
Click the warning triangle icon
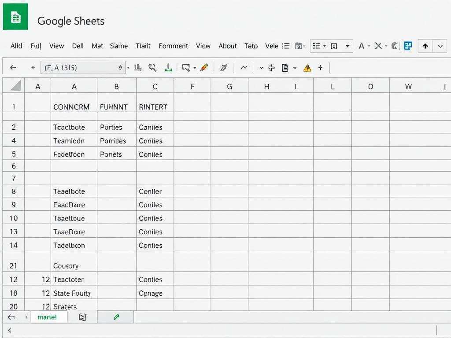[x=307, y=68]
